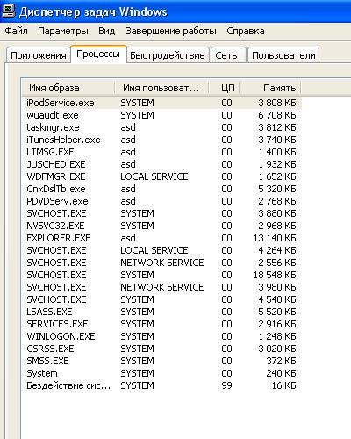Open the Файл menu
The width and height of the screenshot is (351, 439).
(x=17, y=31)
